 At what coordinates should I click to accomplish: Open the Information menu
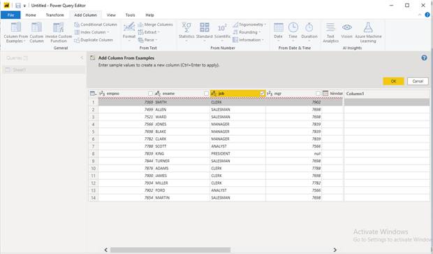248,40
